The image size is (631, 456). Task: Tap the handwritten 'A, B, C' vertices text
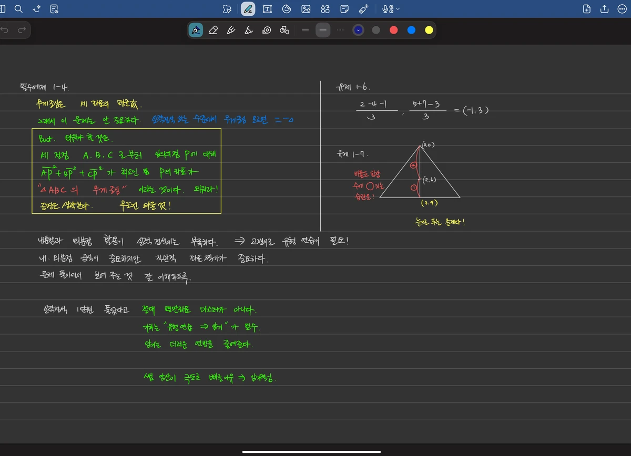pos(98,156)
